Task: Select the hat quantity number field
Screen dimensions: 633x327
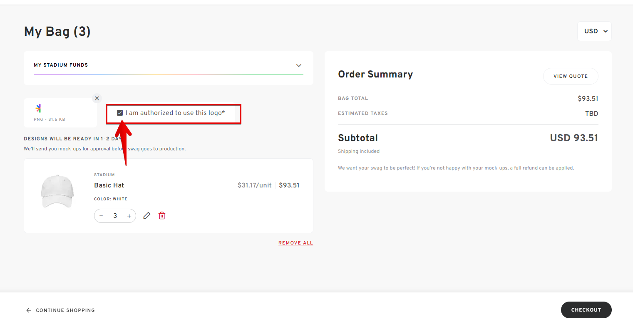Action: tap(115, 216)
